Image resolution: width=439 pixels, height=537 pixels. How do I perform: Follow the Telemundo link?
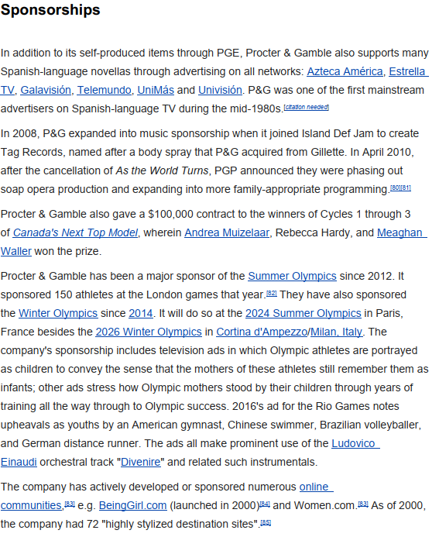tap(104, 90)
